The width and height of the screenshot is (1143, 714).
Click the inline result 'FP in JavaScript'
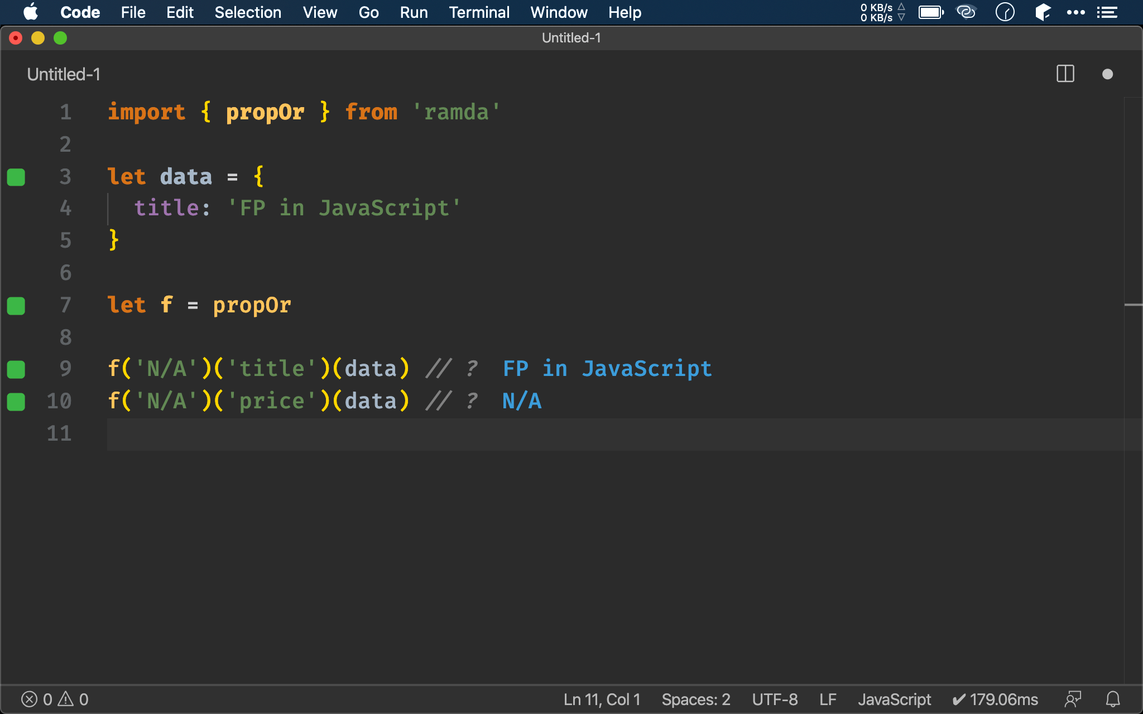(607, 369)
